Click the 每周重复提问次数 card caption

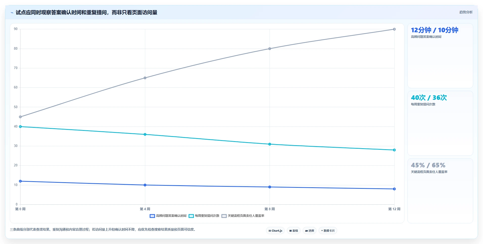423,104
